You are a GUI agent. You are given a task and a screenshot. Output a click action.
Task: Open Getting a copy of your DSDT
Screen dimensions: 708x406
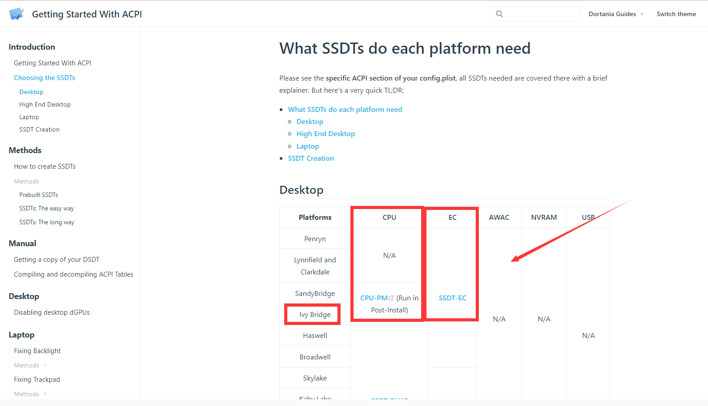(56, 259)
